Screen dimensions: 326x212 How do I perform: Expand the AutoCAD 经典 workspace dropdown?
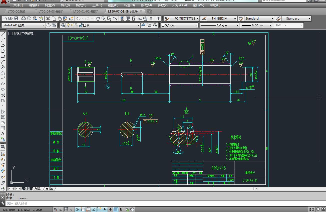click(x=24, y=25)
